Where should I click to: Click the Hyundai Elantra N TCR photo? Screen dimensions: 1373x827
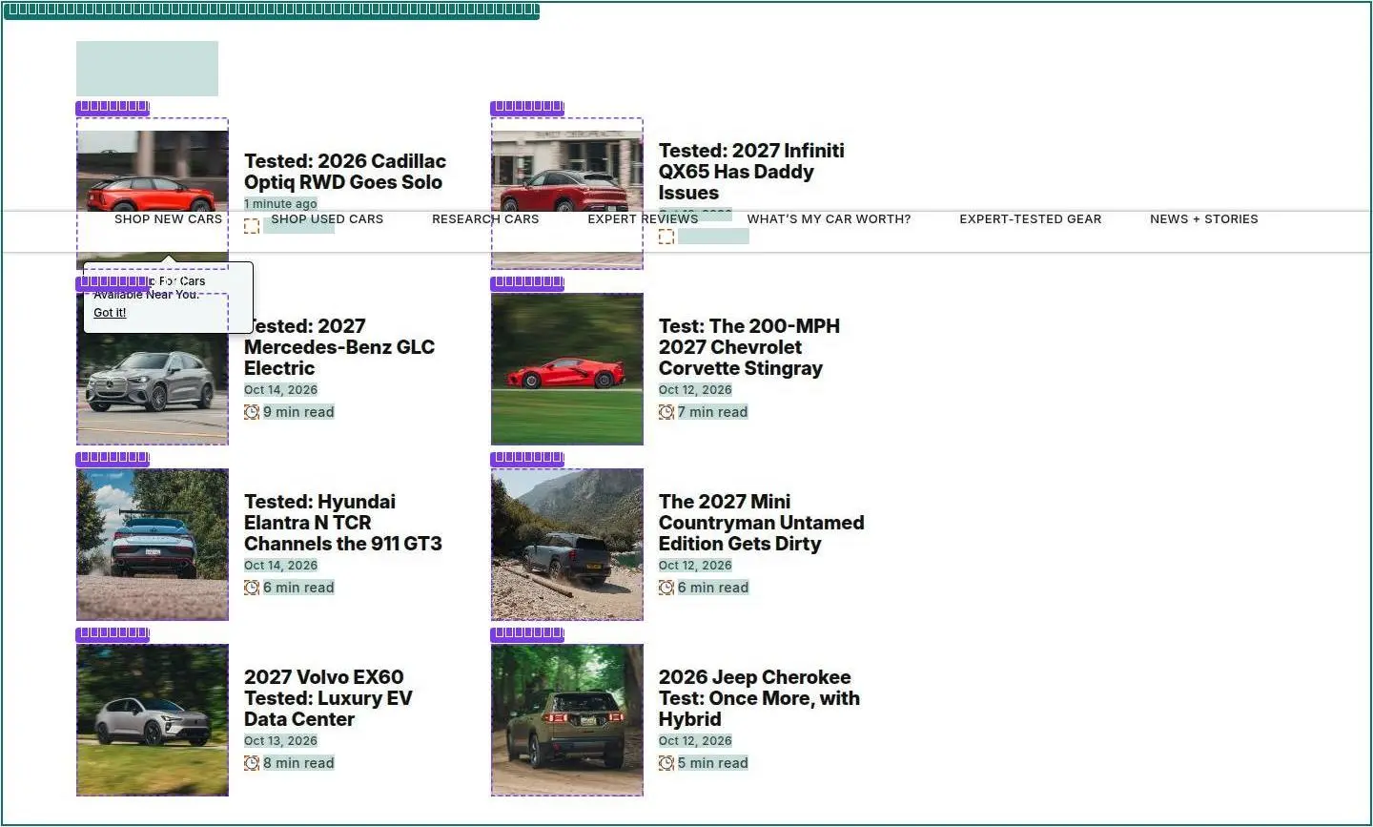tap(153, 545)
